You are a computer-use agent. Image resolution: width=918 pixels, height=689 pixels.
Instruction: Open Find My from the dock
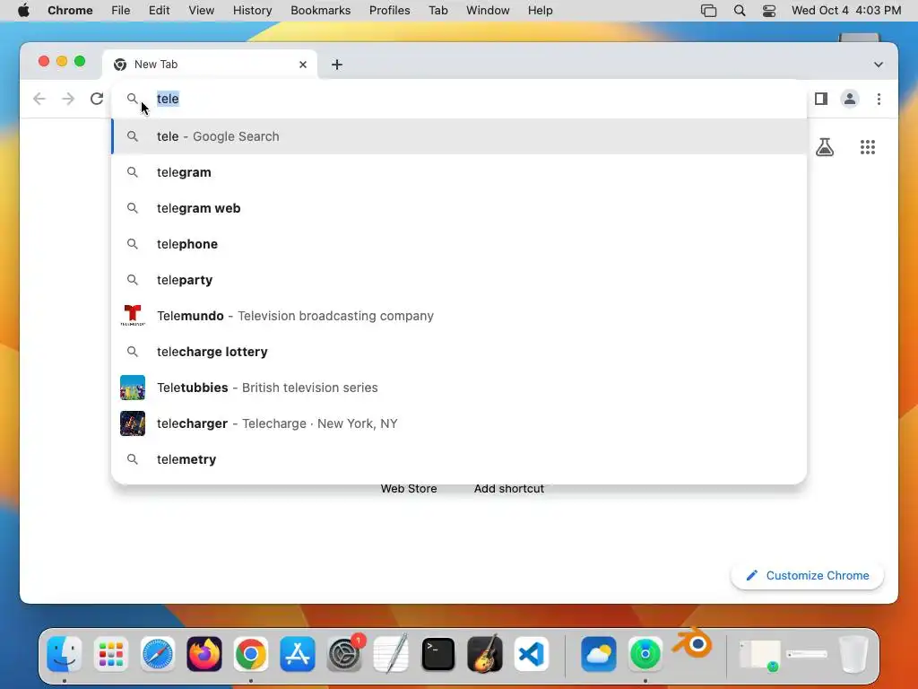pyautogui.click(x=645, y=654)
